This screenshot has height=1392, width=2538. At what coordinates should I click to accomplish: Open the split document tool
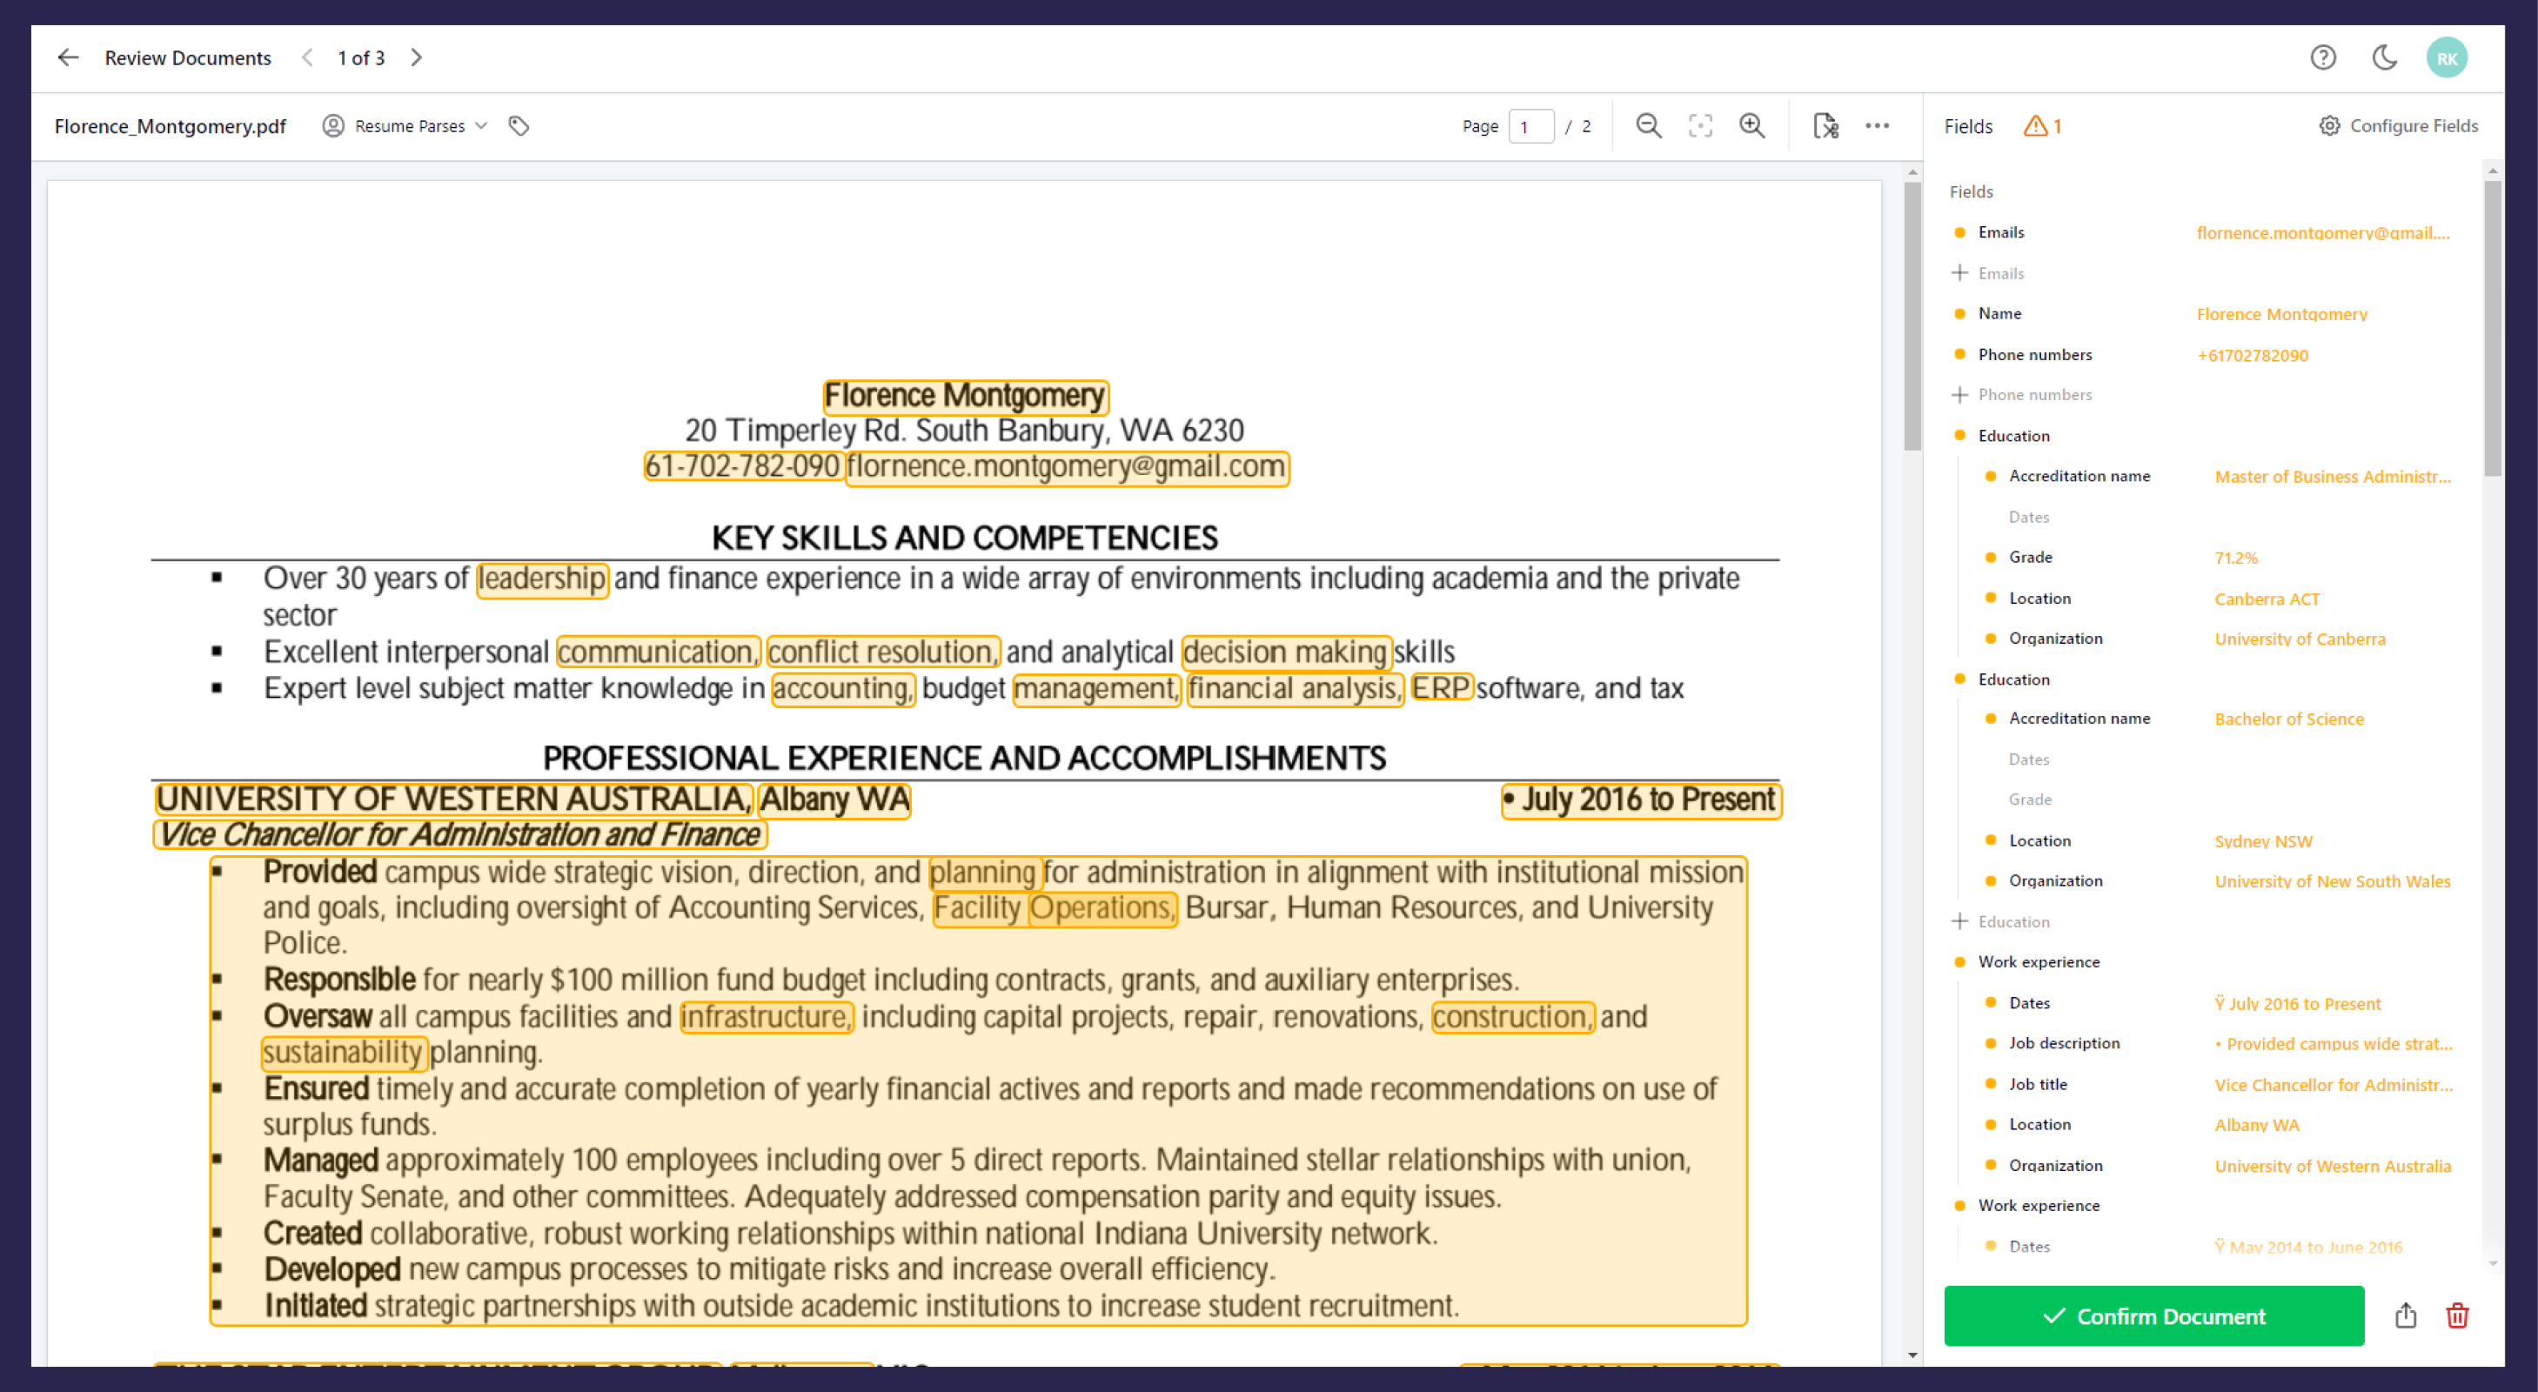pyautogui.click(x=1825, y=126)
